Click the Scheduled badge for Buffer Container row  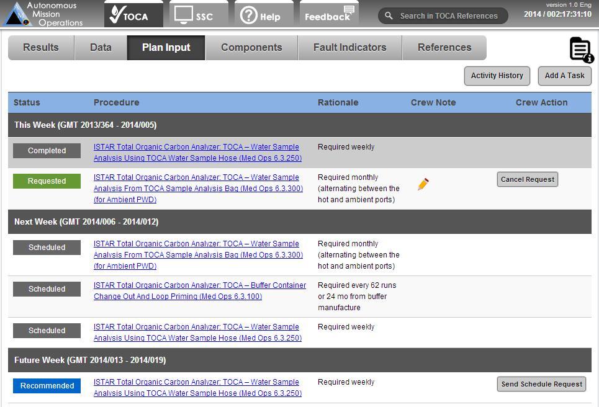coord(47,289)
